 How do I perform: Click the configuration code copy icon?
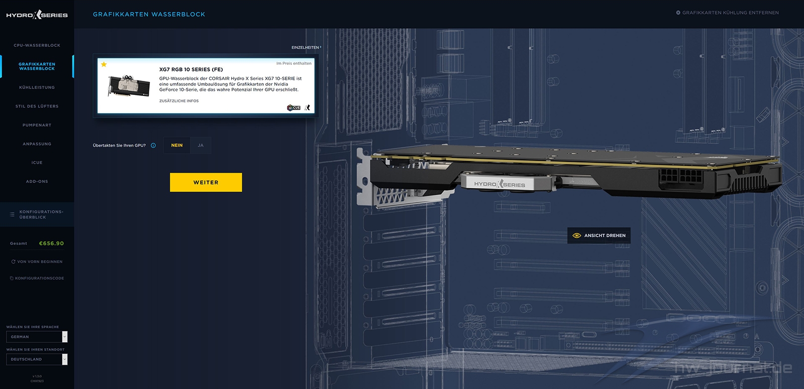(12, 278)
